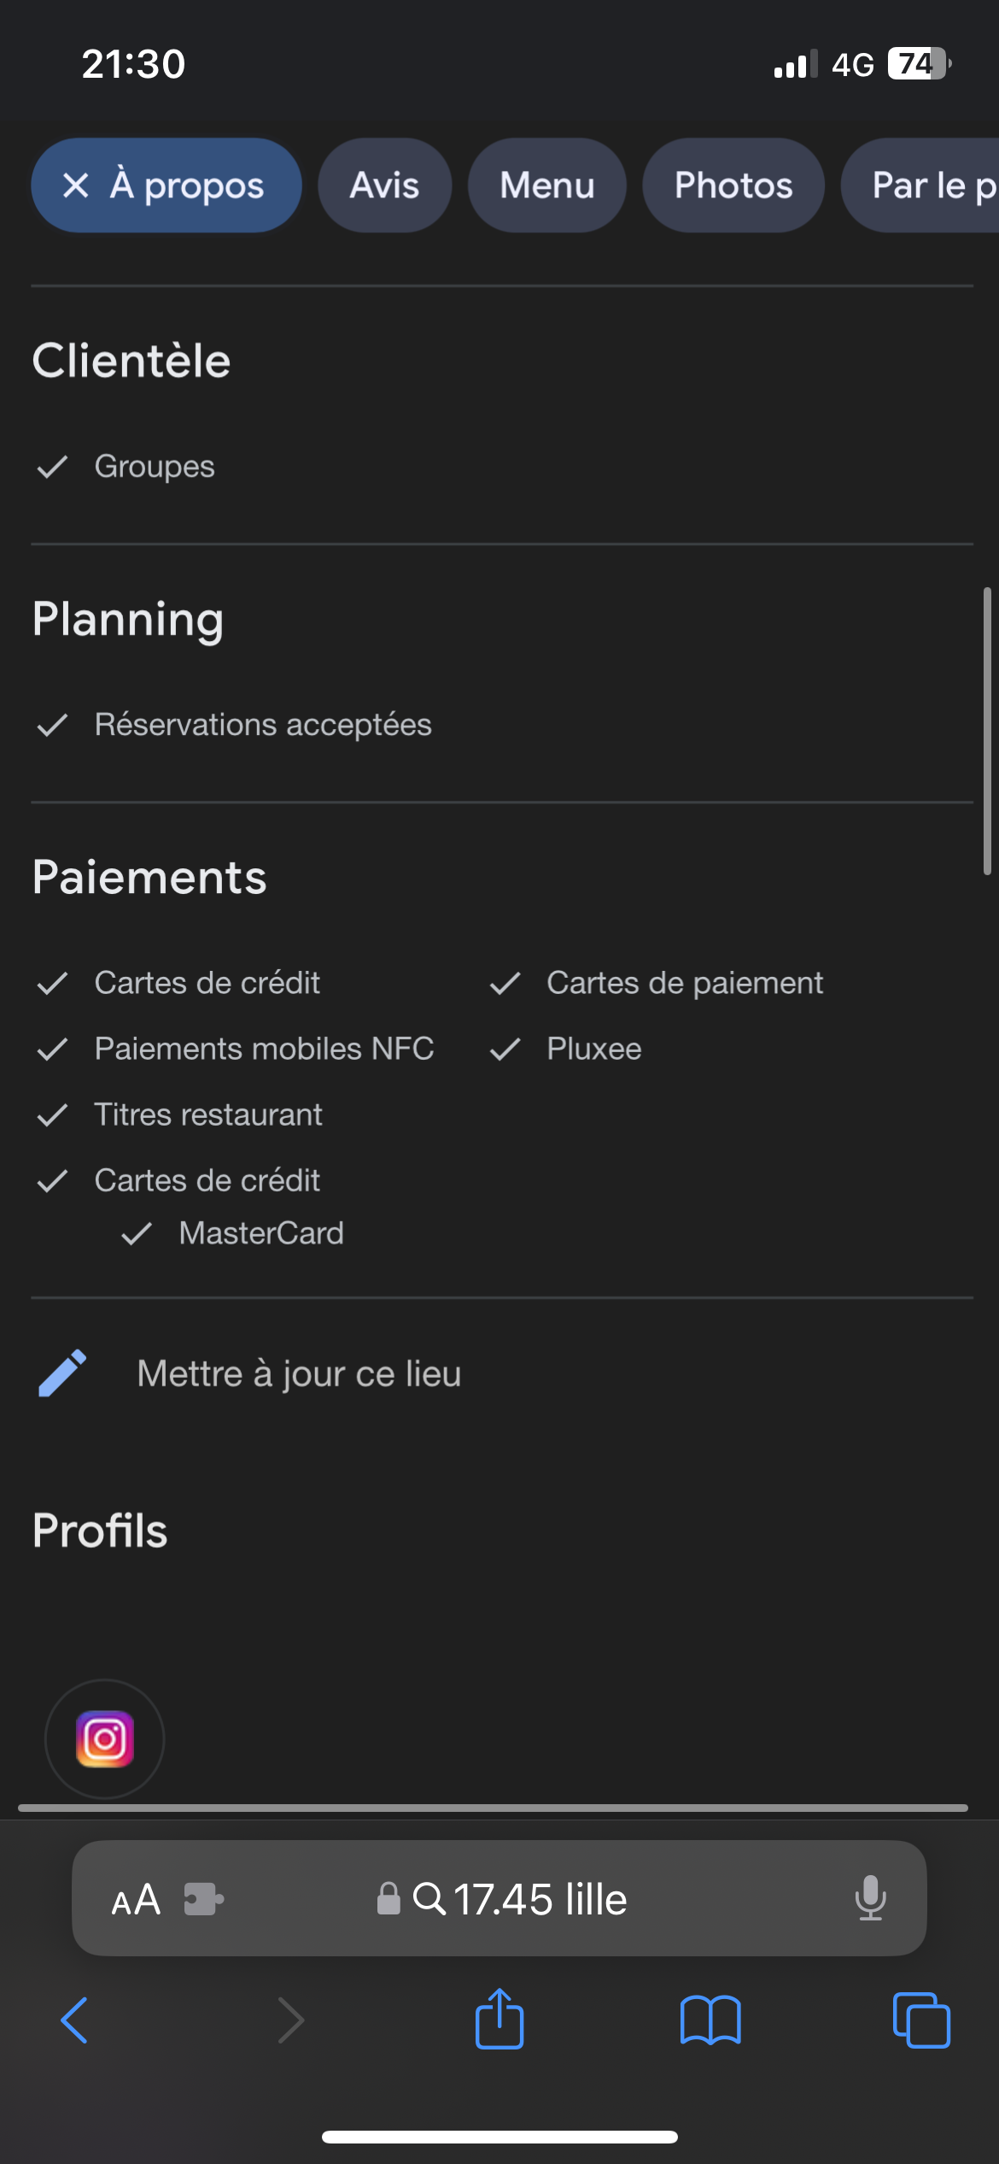Image resolution: width=999 pixels, height=2164 pixels.
Task: Tap 'Mettre à jour ce lieu' link
Action: [x=299, y=1373]
